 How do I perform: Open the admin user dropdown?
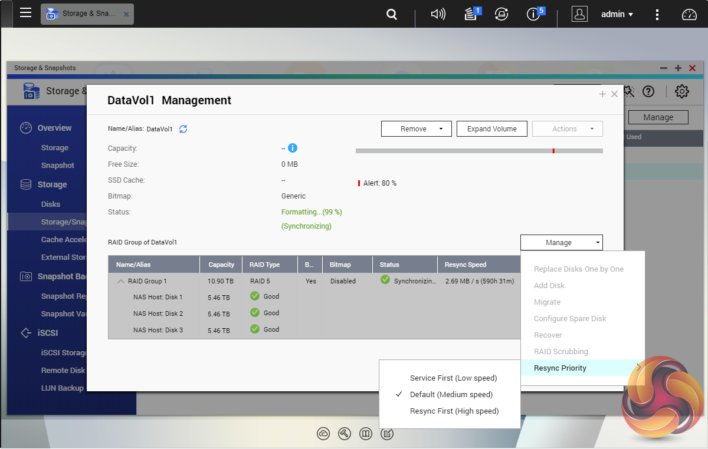point(617,14)
